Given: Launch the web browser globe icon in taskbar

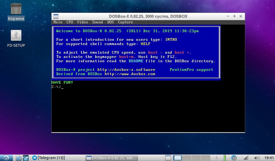Looking at the screenshot, I should [x=26, y=158].
